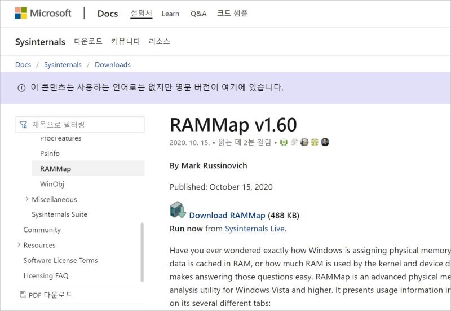Click the PDF document icon
Screen dimensions: 451x311
pyautogui.click(x=23, y=295)
